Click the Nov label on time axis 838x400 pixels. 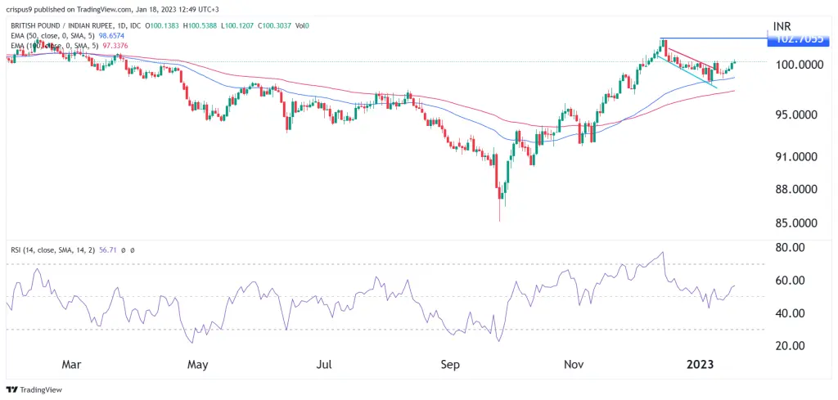click(574, 365)
